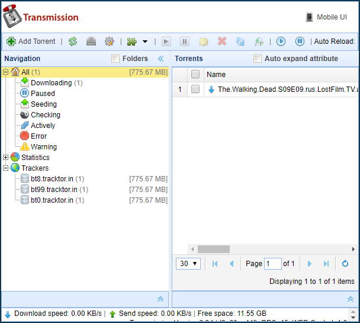Collapse the Navigation panel double chevron

coord(161,59)
